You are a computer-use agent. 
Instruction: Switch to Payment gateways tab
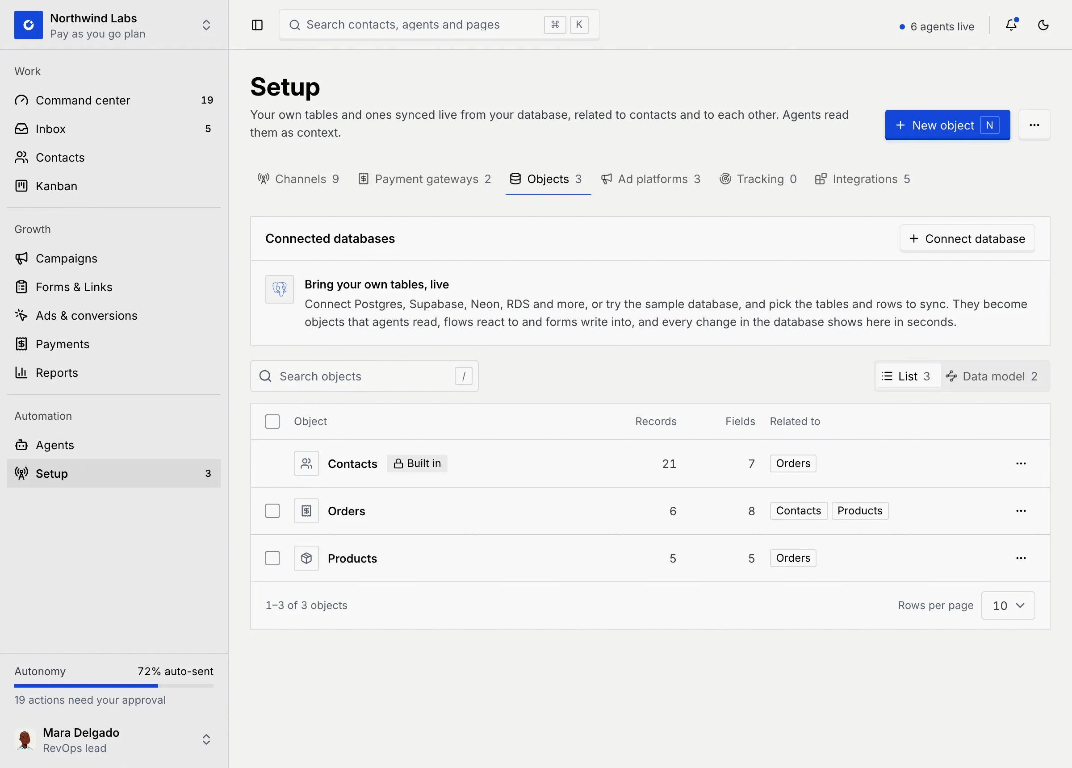tap(424, 179)
